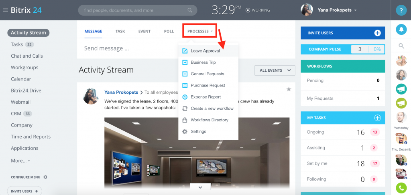The height and width of the screenshot is (195, 411).
Task: Expand the Yana Prokopets user menu arrow
Action: coord(355,10)
